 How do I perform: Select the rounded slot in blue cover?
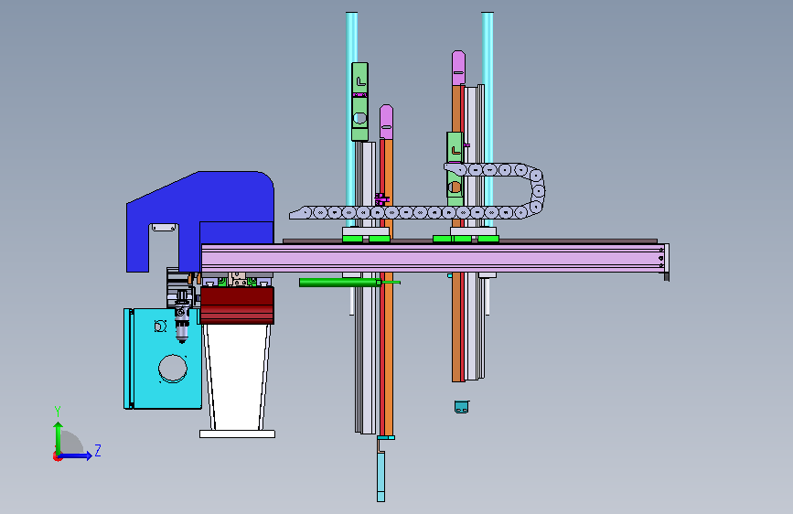165,228
